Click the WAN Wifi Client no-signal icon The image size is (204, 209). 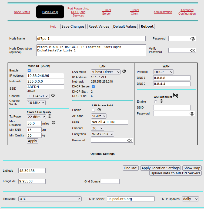click(x=176, y=95)
